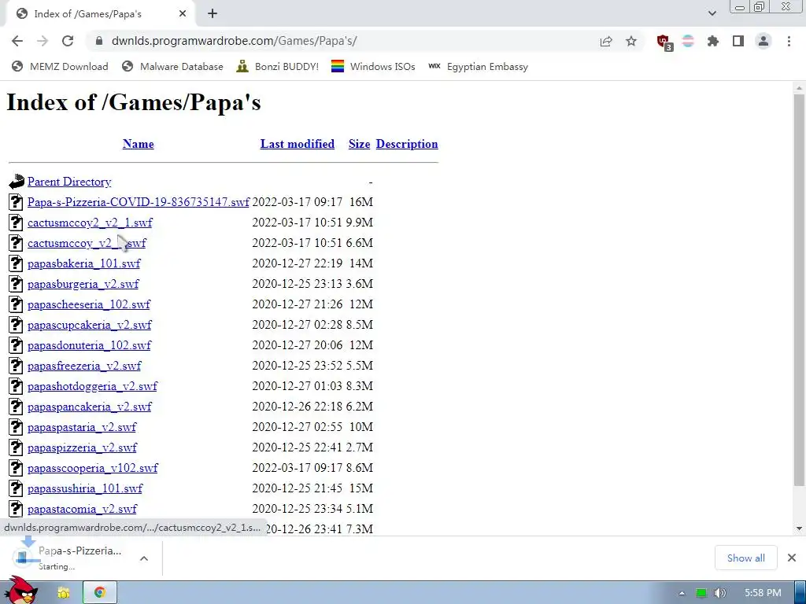Open papassushiria_101.swf link
The height and width of the screenshot is (604, 806).
click(85, 488)
